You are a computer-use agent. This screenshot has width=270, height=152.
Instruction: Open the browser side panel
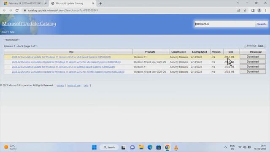click(253, 10)
